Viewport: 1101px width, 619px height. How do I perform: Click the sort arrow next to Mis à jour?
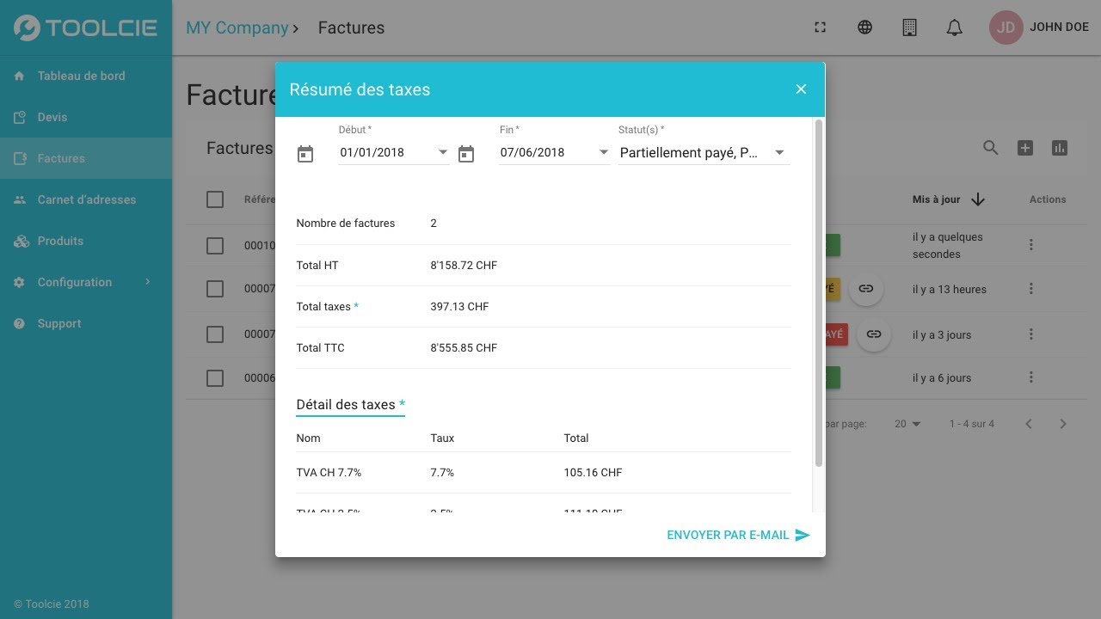(978, 199)
